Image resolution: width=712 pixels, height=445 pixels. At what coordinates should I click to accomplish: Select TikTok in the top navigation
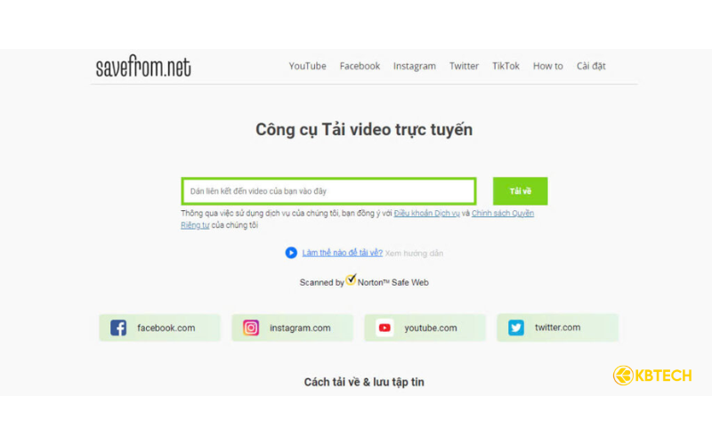pos(506,66)
